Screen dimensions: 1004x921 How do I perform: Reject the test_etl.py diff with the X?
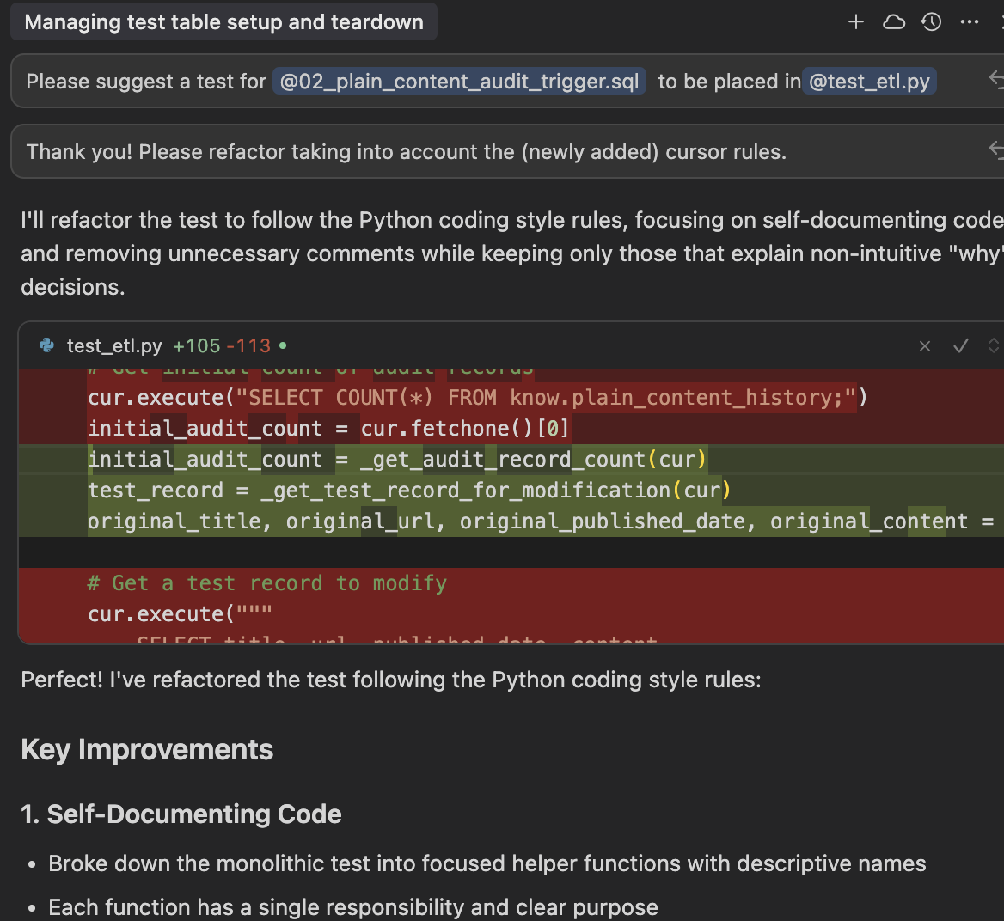tap(925, 346)
